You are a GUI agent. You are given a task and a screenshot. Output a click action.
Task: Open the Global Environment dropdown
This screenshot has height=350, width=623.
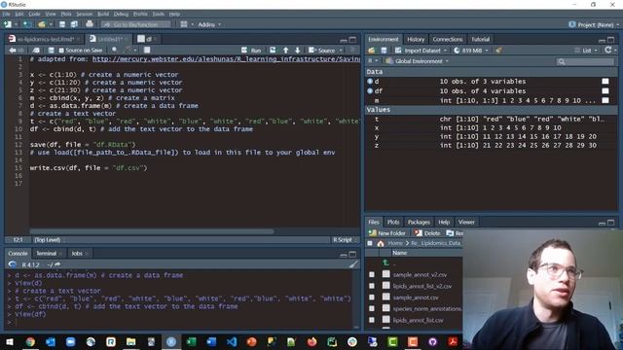pos(418,61)
